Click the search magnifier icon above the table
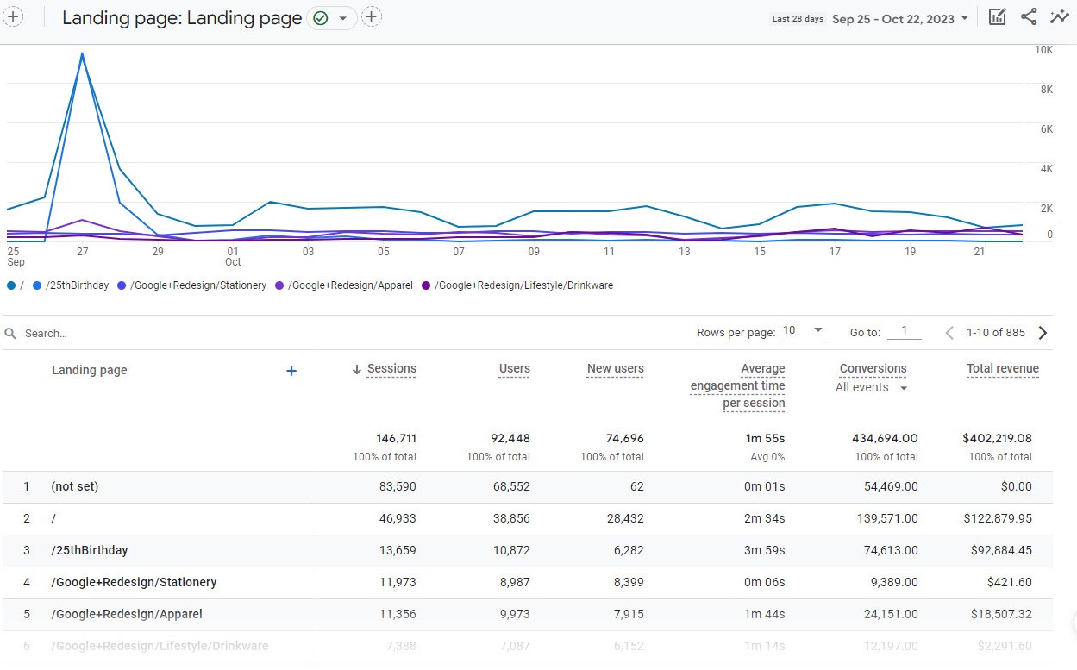Image resolution: width=1077 pixels, height=670 pixels. point(9,333)
